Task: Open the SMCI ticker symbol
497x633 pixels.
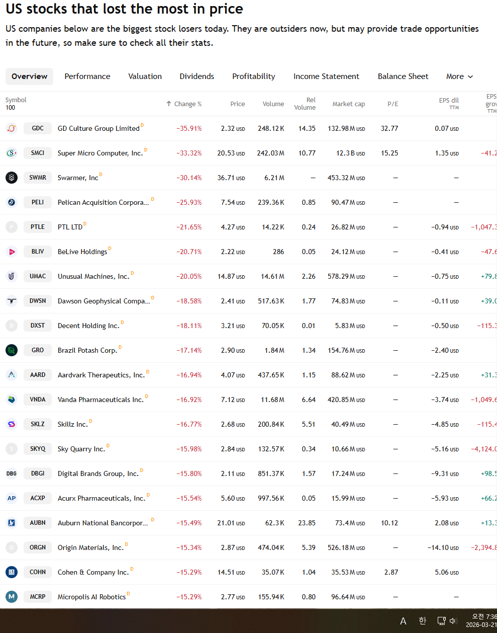Action: pos(38,153)
